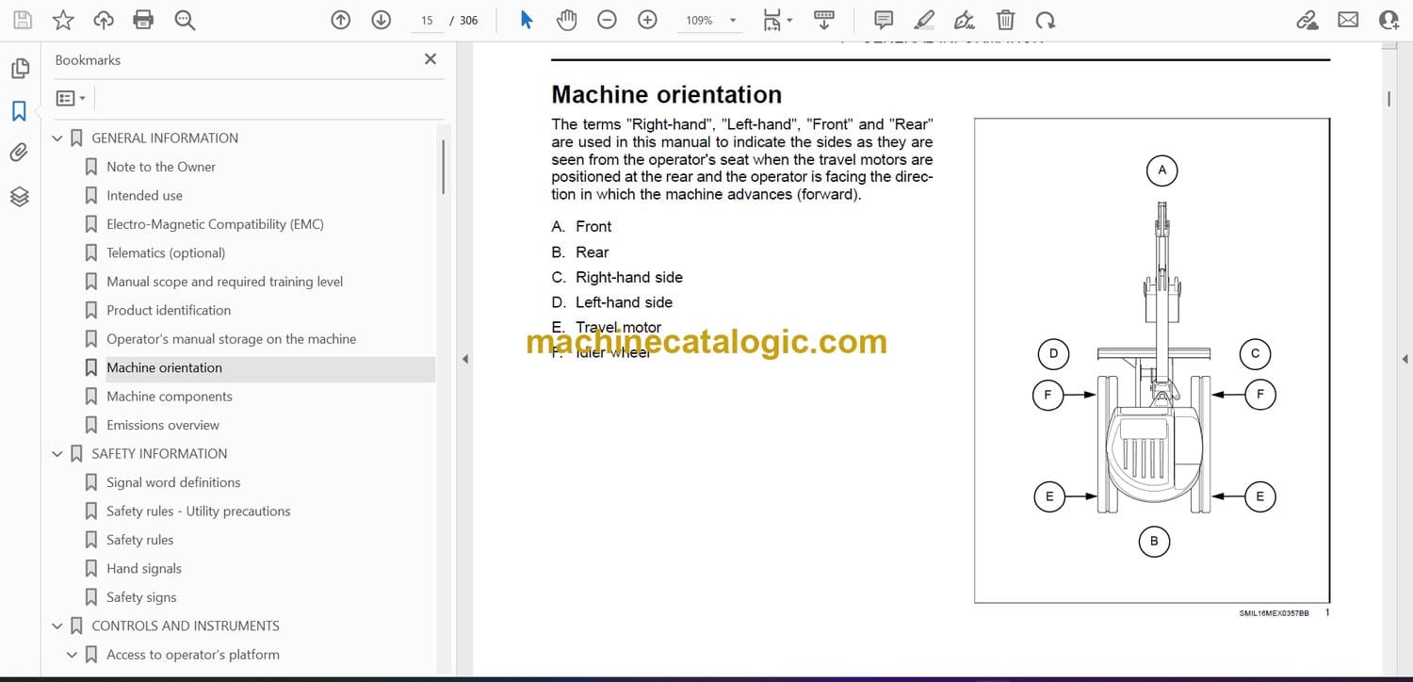The width and height of the screenshot is (1413, 682).
Task: Close the Bookmarks panel
Action: point(430,59)
